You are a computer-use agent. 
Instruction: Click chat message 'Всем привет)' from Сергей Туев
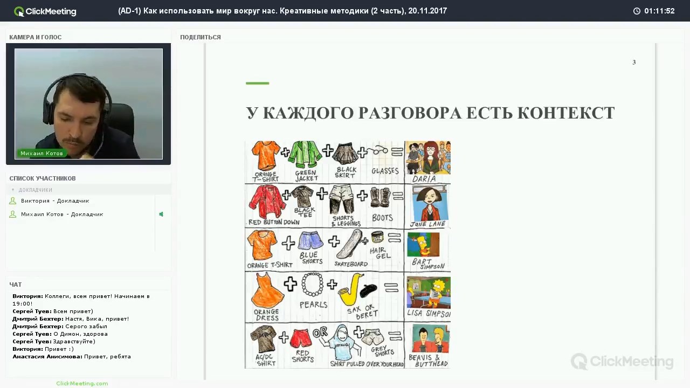point(53,311)
